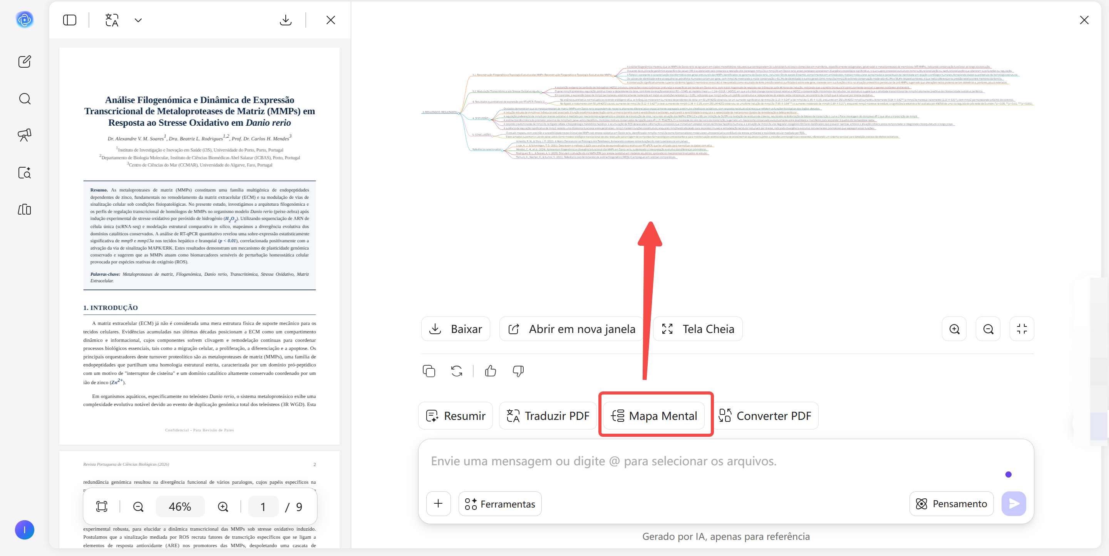Open the library books icon in the sidebar
The width and height of the screenshot is (1109, 556).
pyautogui.click(x=25, y=210)
